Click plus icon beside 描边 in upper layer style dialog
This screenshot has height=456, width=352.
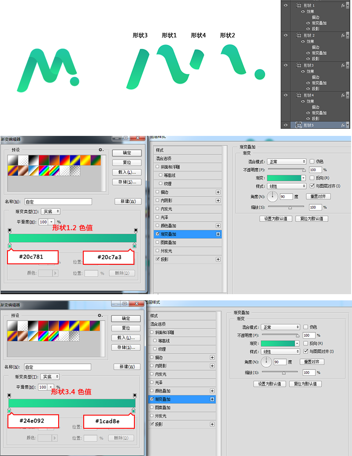218,192
